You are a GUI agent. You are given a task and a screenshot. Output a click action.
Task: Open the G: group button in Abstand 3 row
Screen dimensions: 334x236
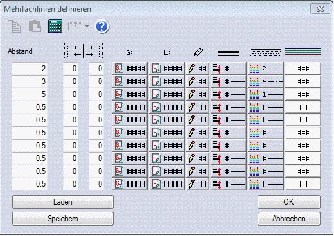tap(130, 81)
